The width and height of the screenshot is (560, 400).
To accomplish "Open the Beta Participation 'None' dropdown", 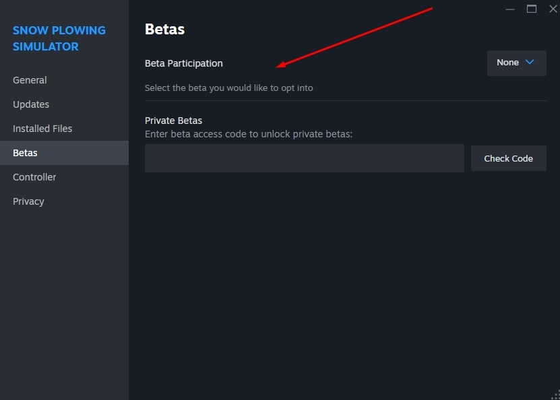I will (x=516, y=63).
